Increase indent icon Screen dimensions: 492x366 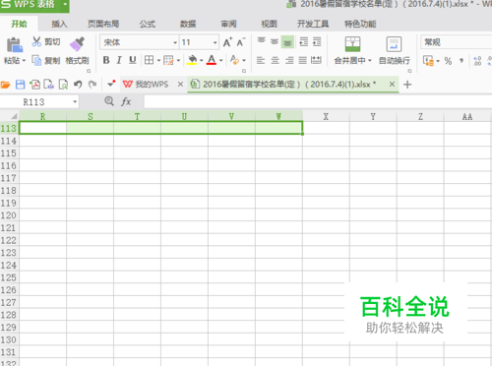coord(317,41)
